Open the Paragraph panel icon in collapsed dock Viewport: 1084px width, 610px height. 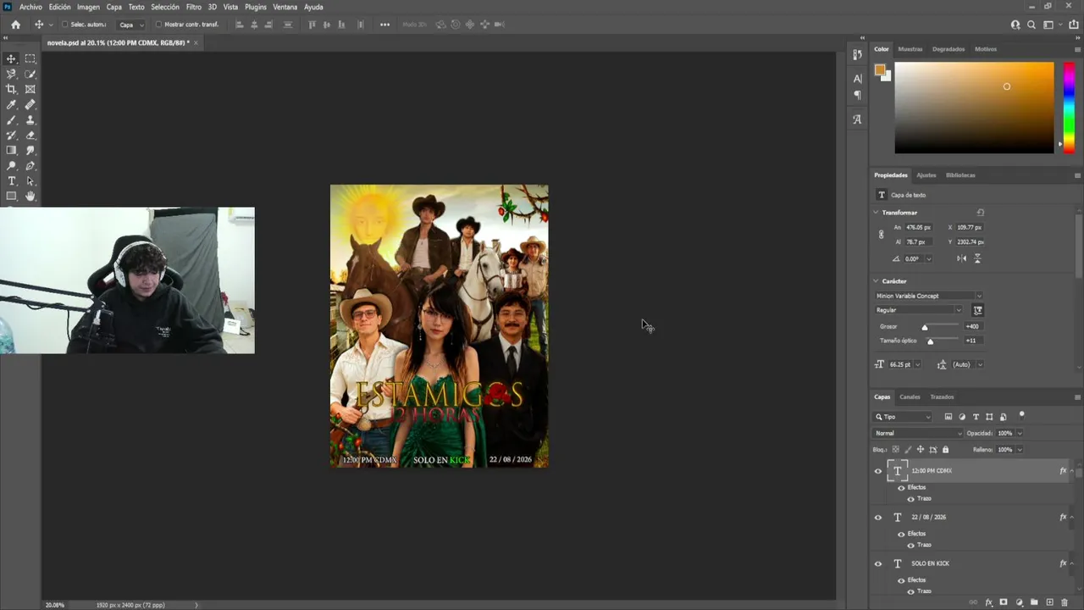coord(857,95)
